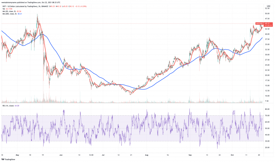Viewport: 275px width, 162px height.
Task: Click the RSI value 64.00
Action: (x=17, y=106)
